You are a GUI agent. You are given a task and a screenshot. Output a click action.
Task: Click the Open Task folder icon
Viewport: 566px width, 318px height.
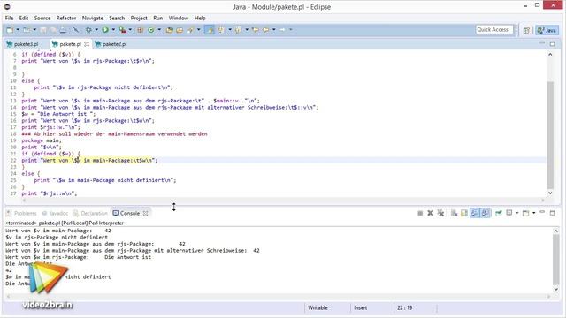pyautogui.click(x=180, y=30)
